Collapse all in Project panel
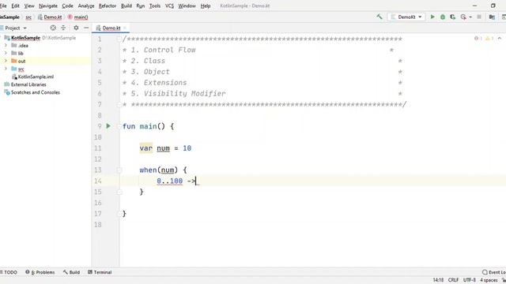Viewport: 506px width, 284px height. tap(63, 28)
